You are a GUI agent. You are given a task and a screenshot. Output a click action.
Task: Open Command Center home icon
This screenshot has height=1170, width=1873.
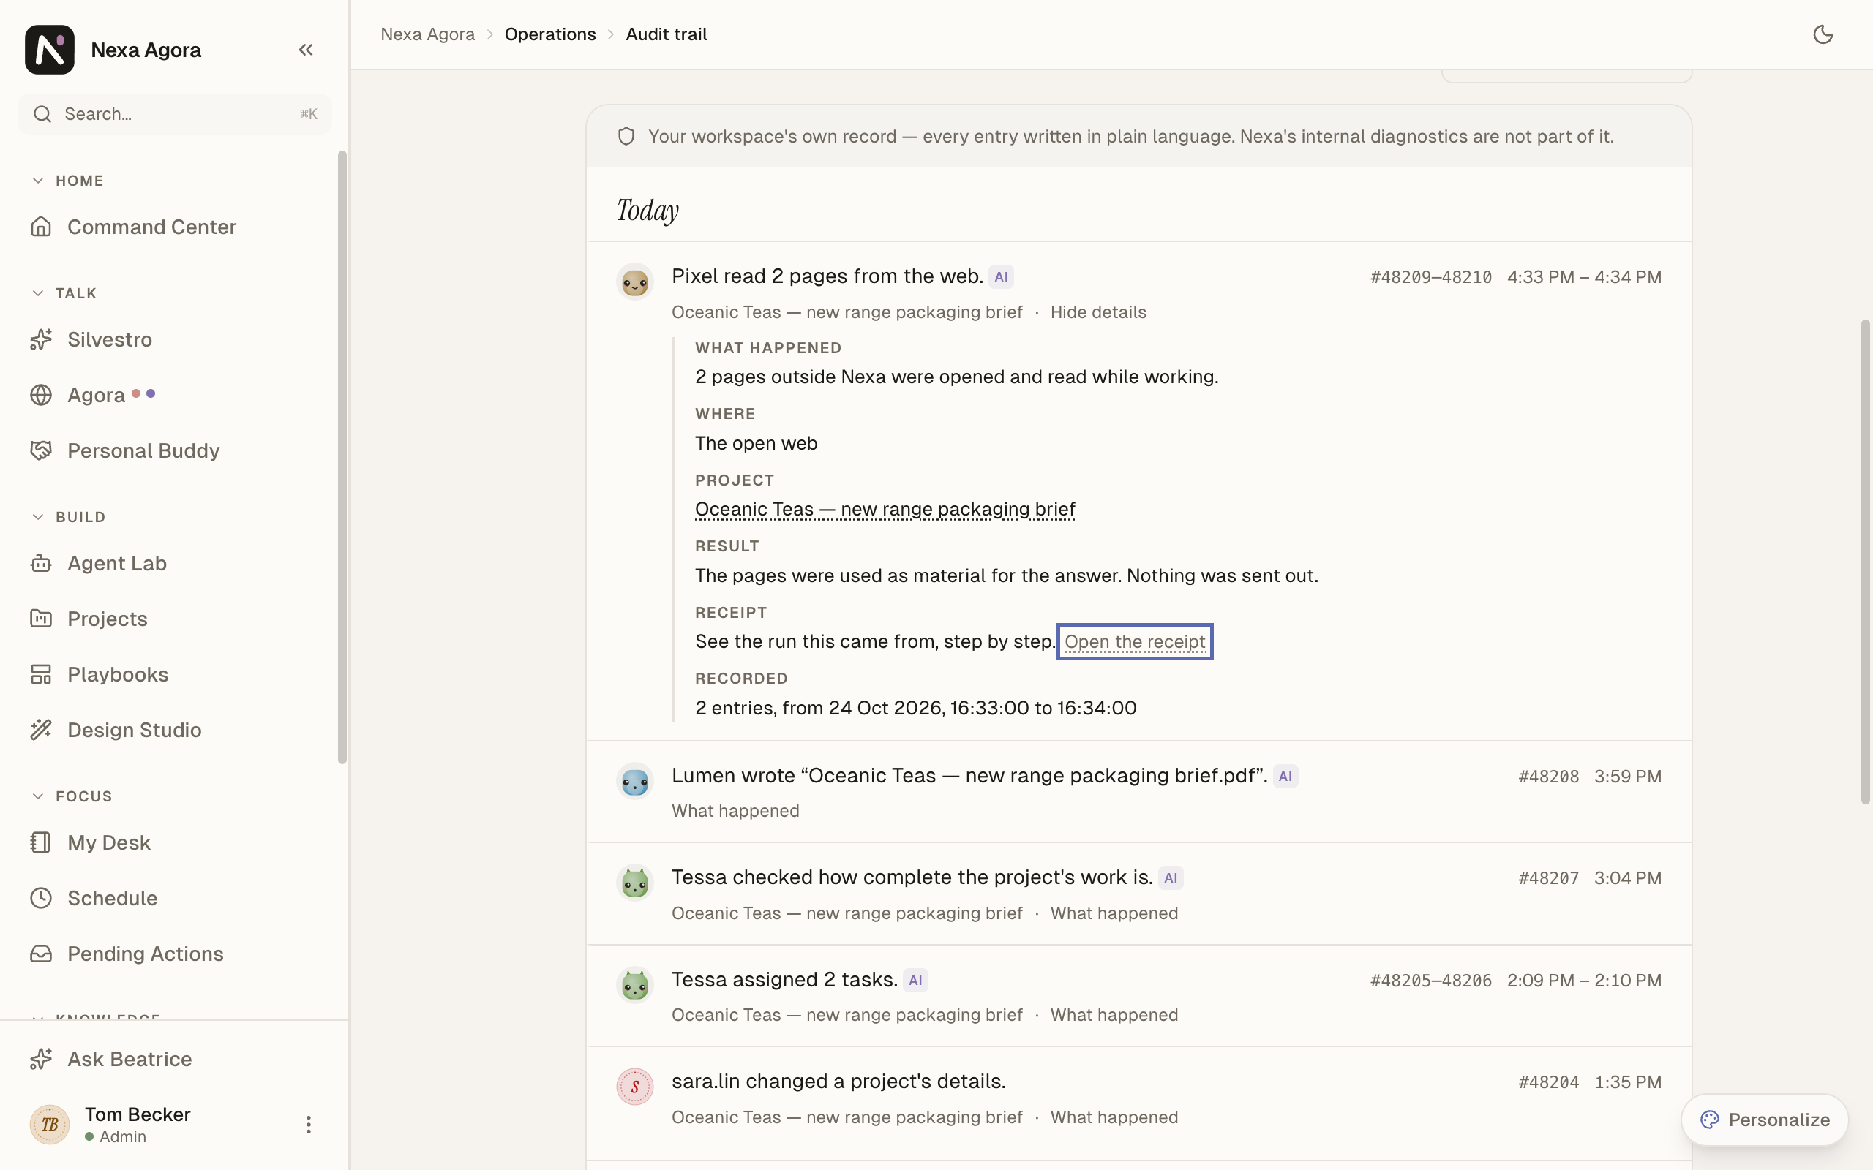coord(41,227)
